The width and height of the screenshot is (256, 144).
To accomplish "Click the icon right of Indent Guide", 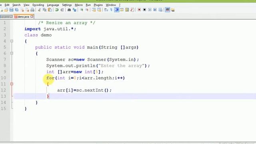I will [122, 10].
